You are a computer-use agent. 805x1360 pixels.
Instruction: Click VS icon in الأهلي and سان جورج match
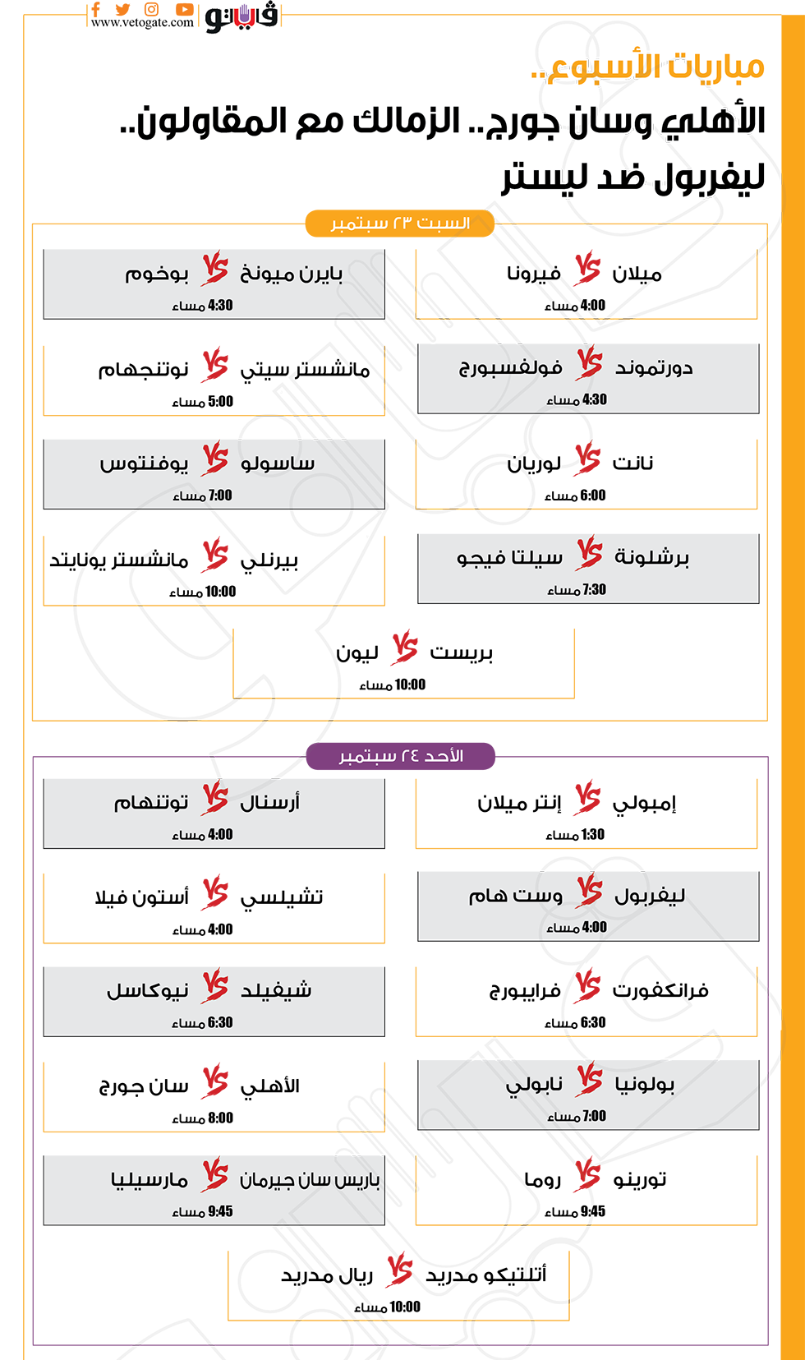click(x=215, y=1081)
